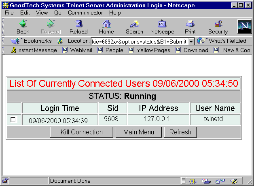Open Navigator from the component bar
The height and width of the screenshot is (186, 254).
pyautogui.click(x=193, y=181)
